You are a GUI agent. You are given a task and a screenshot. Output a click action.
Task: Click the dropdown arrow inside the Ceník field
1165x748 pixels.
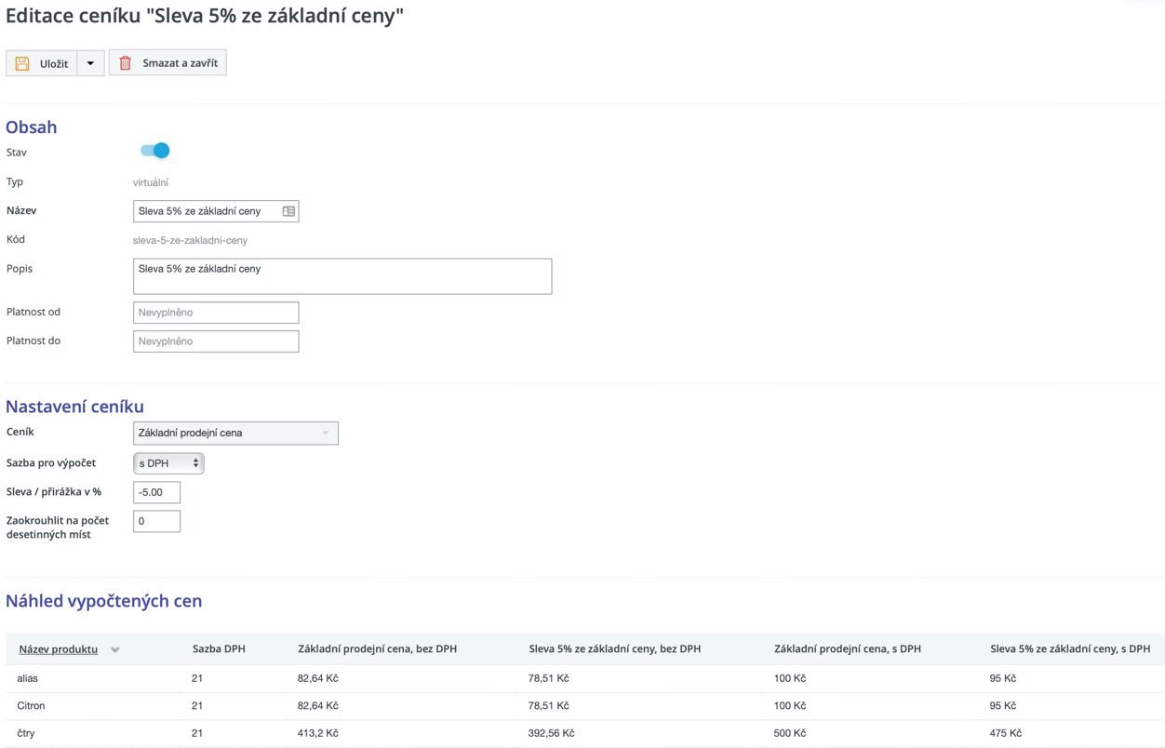(x=326, y=433)
